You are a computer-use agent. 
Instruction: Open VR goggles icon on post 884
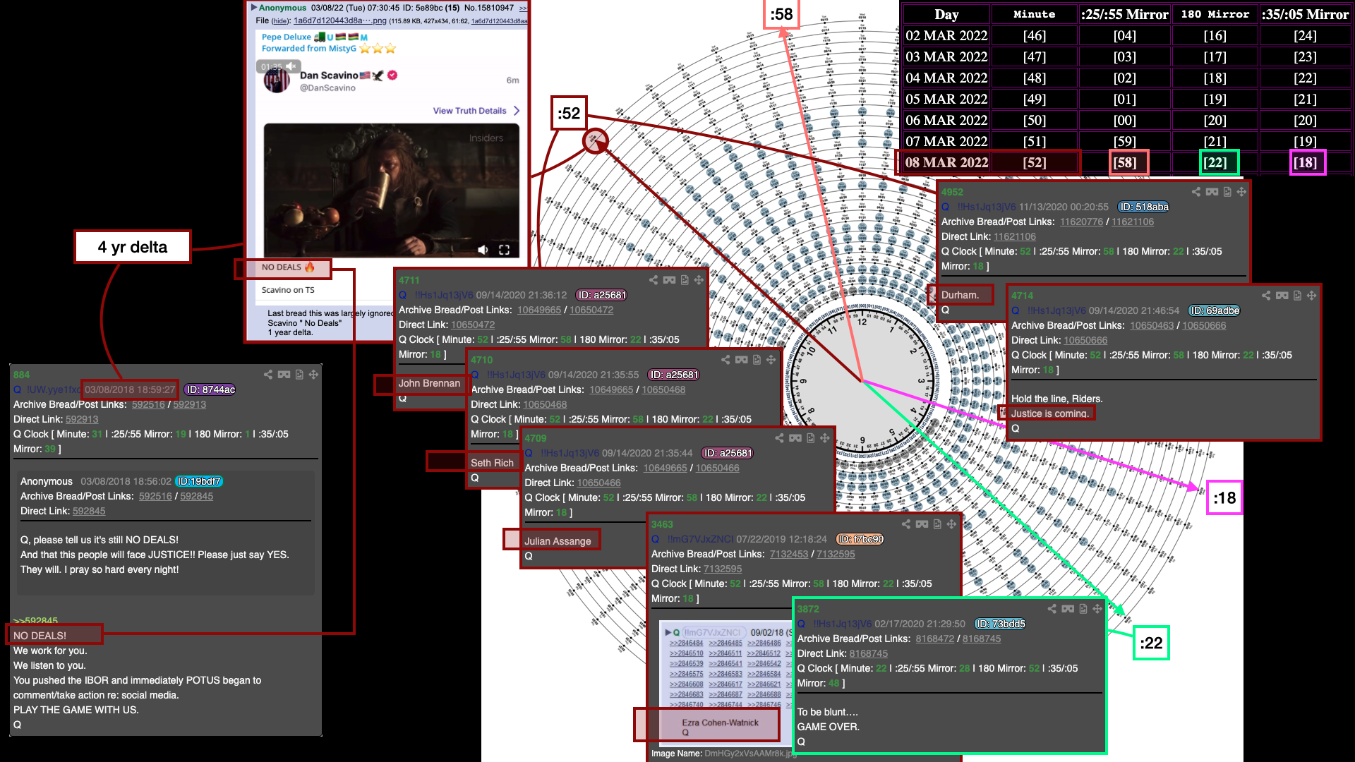click(x=284, y=375)
